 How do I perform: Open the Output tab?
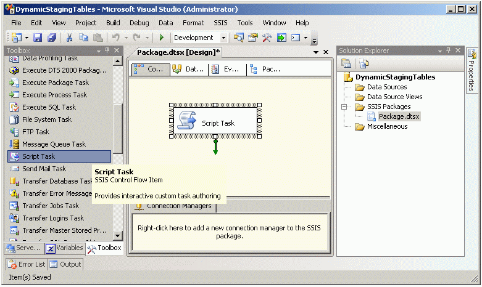pos(65,264)
